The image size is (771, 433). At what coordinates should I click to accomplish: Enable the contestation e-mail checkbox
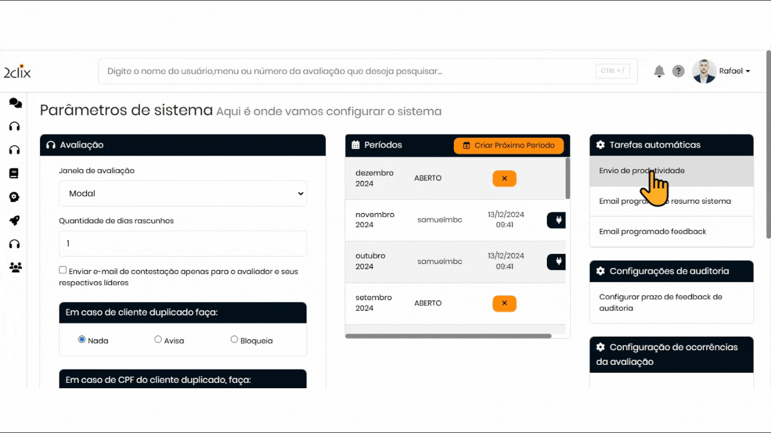tap(63, 270)
